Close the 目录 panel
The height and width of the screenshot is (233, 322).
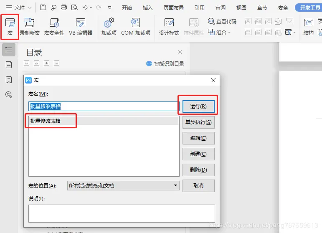click(x=180, y=52)
